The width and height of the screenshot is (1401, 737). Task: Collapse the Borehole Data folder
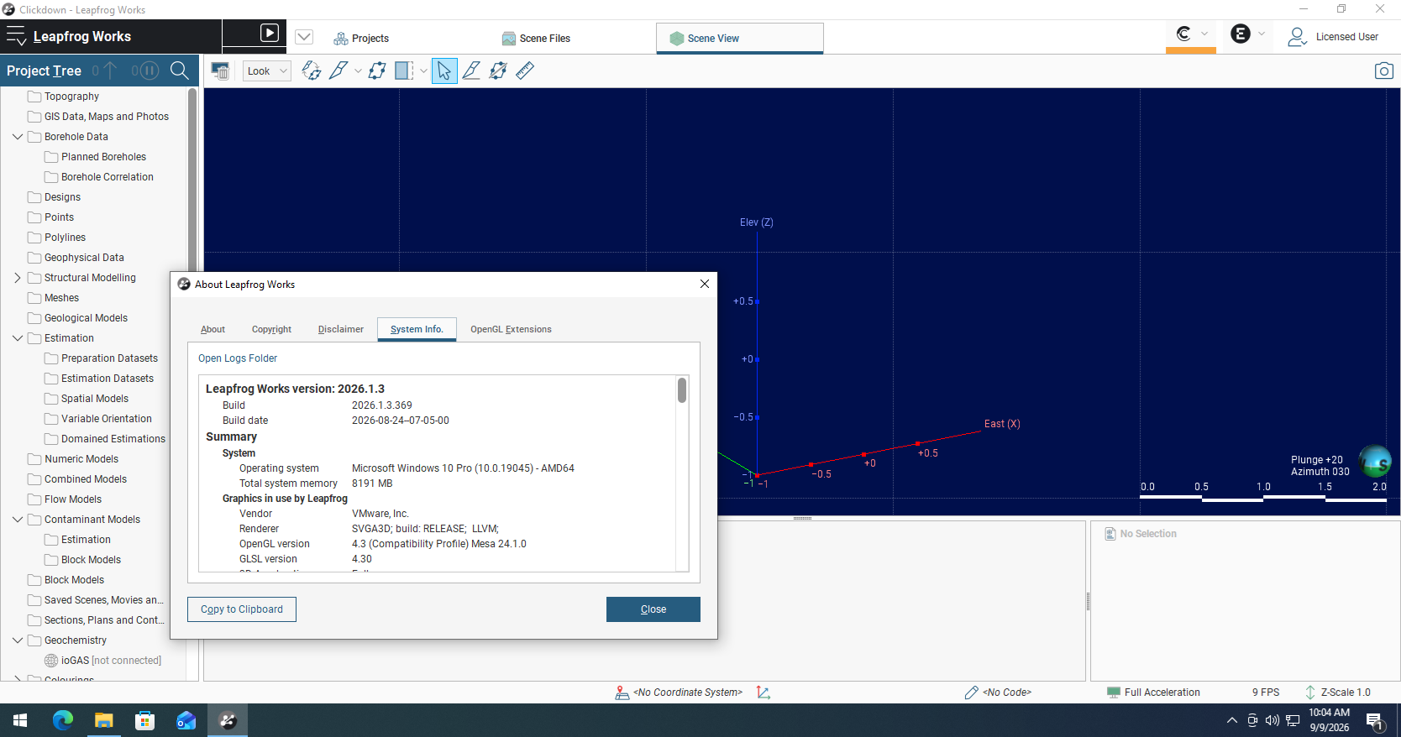tap(18, 137)
